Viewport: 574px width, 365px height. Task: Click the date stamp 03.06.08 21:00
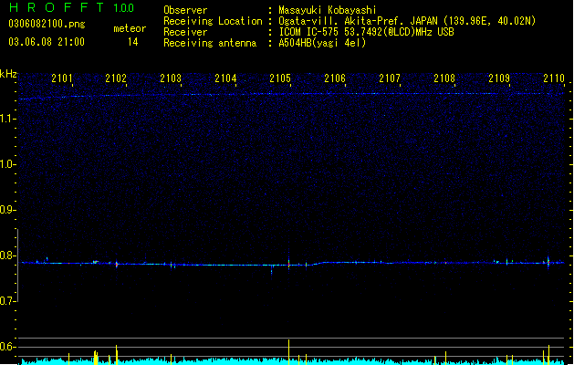(x=47, y=42)
